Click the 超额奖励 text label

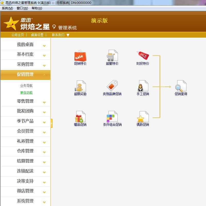pyautogui.click(x=80, y=94)
